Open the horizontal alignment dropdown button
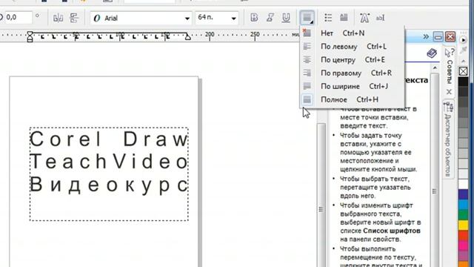474x267 pixels. [307, 18]
